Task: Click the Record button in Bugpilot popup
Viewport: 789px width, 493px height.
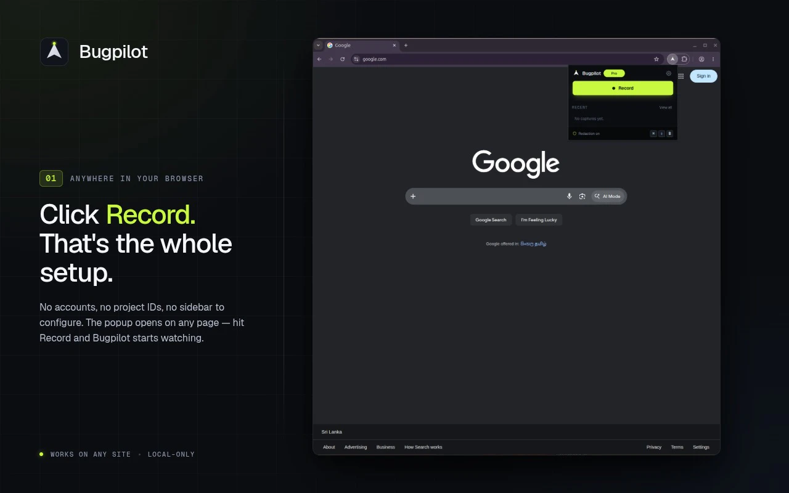Action: tap(623, 88)
